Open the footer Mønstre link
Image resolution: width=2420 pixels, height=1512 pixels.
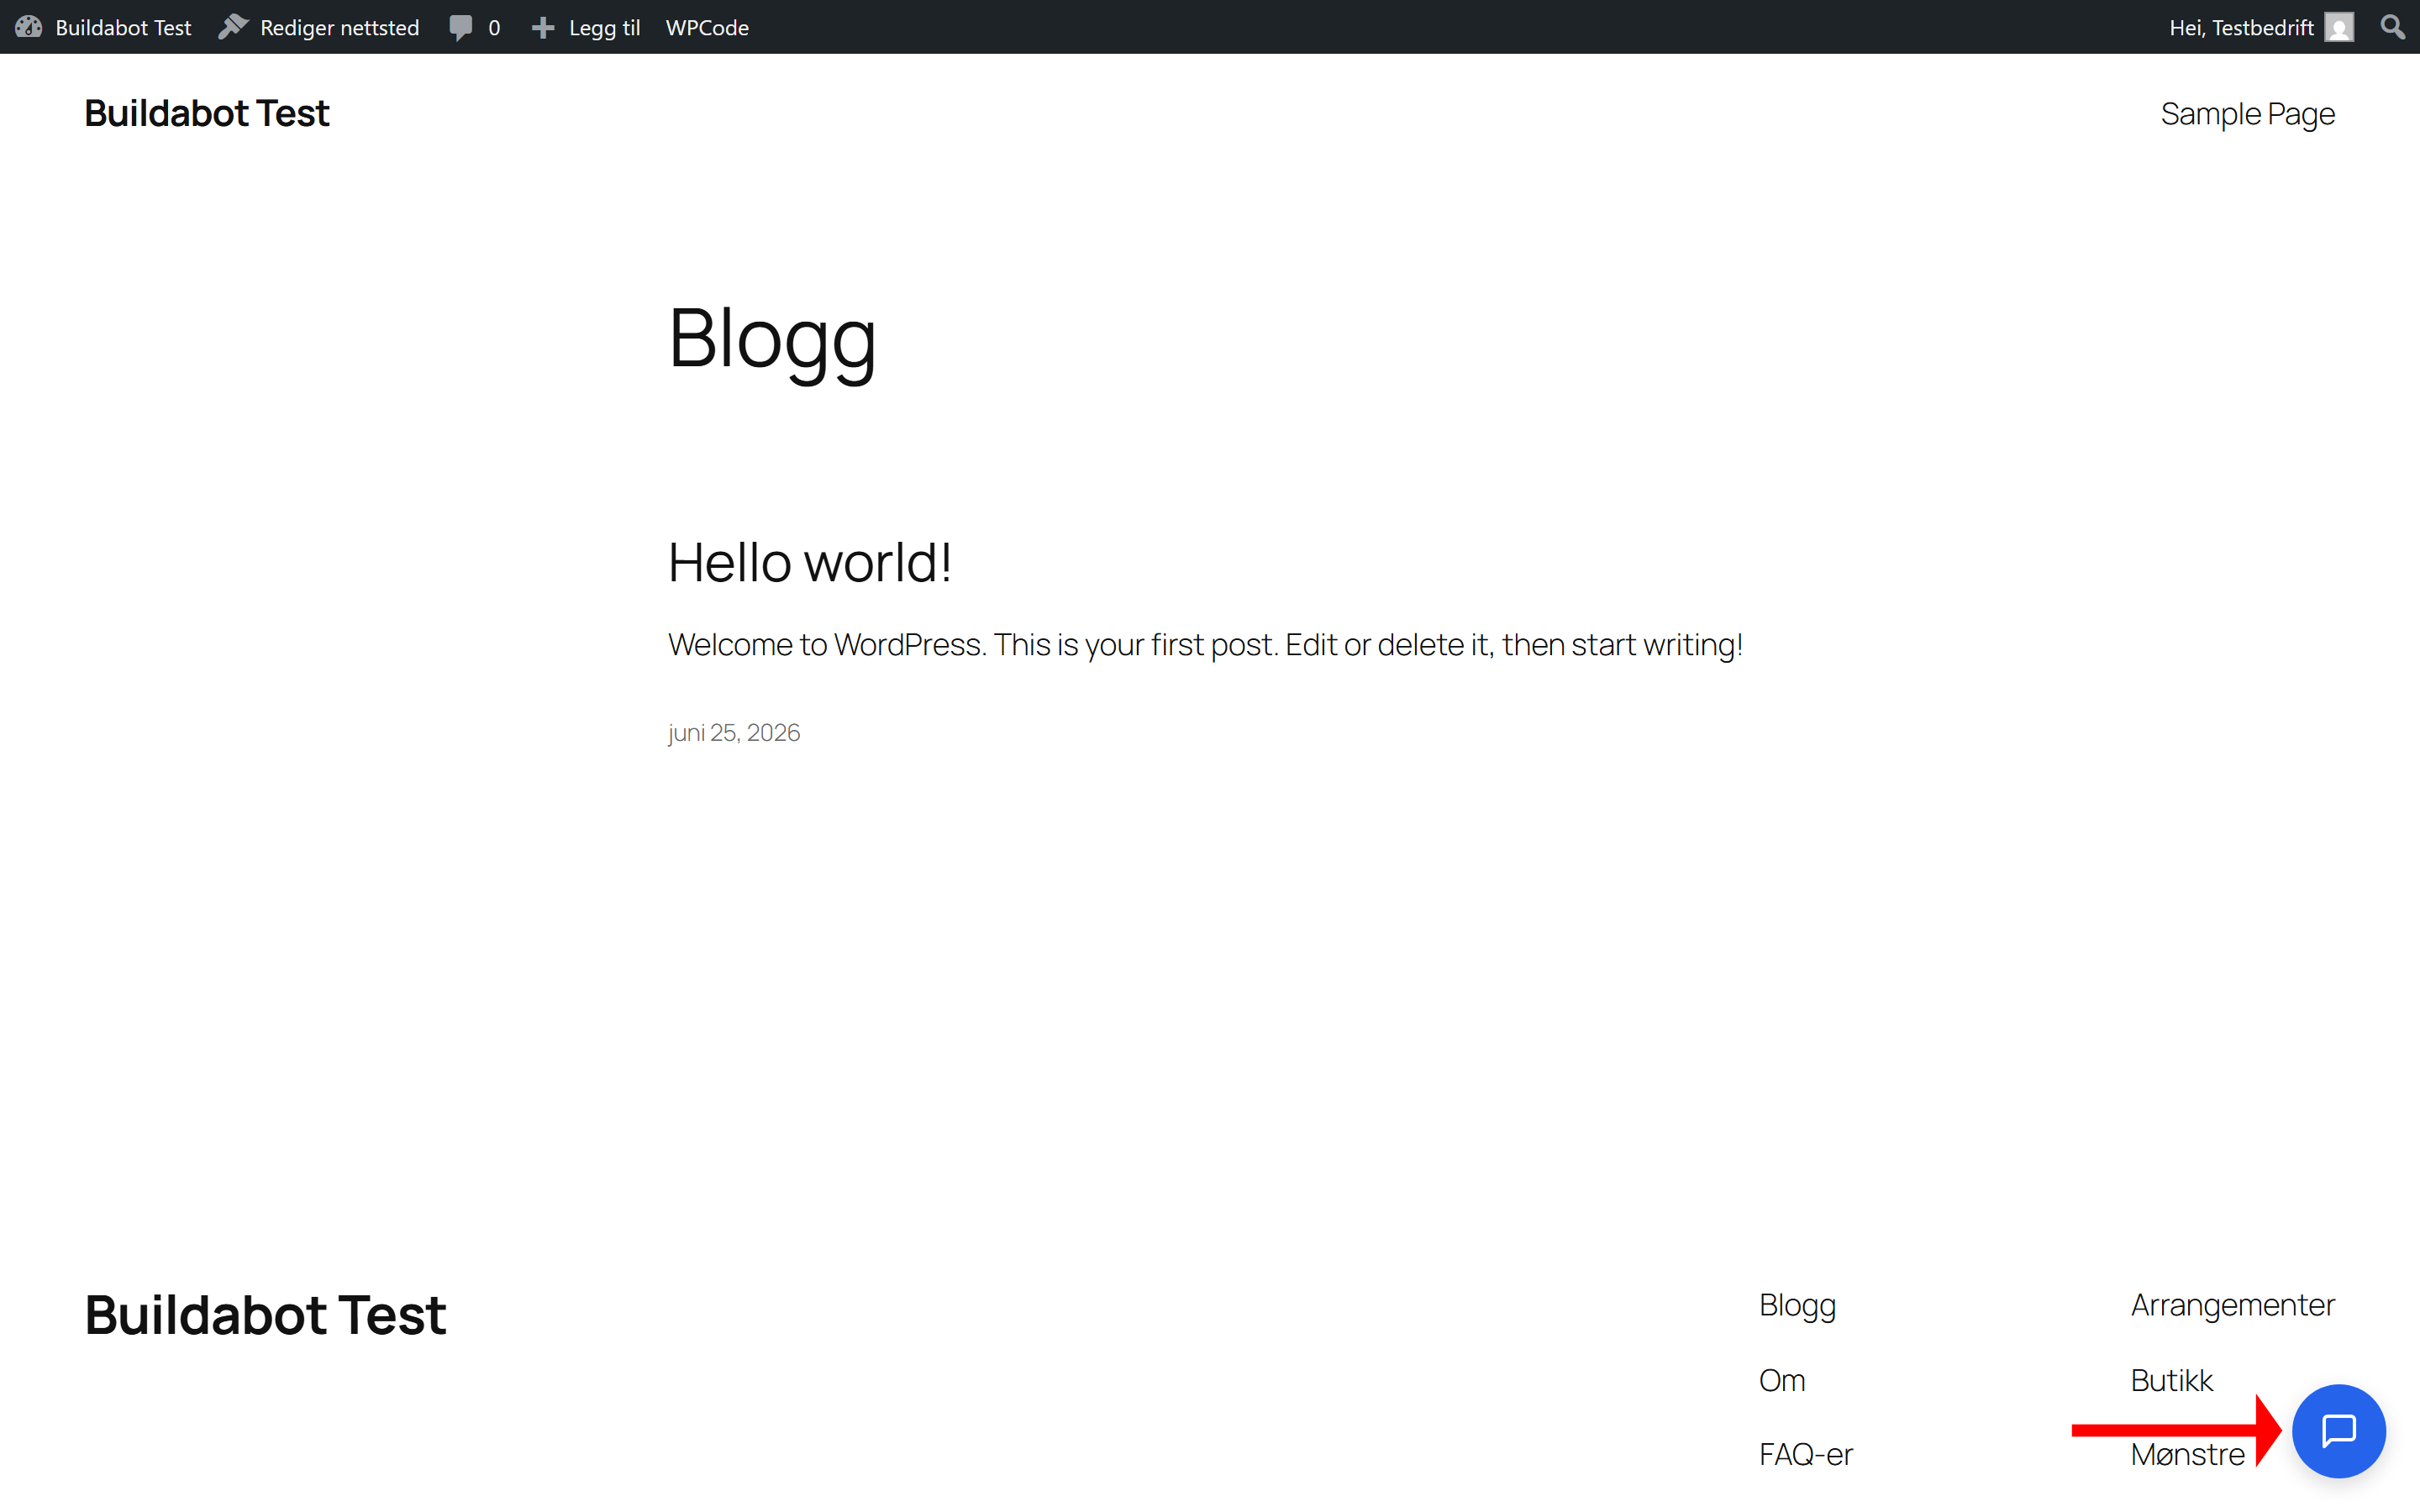pos(2187,1455)
